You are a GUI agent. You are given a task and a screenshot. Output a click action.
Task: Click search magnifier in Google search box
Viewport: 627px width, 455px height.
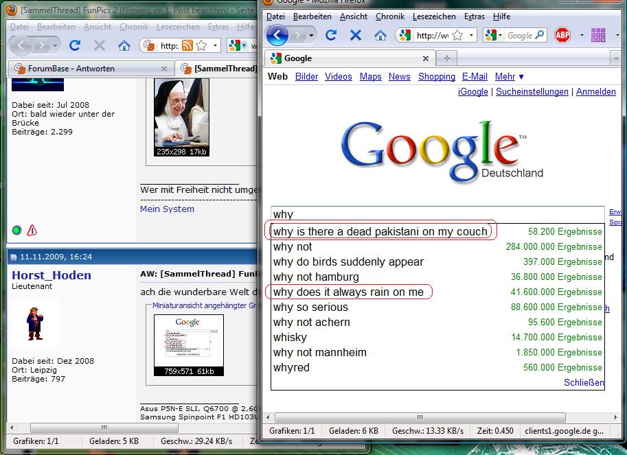click(539, 35)
